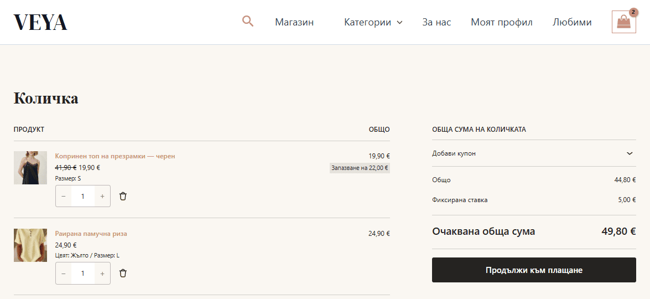Increase quantity of Раирана памучна риза
650x299 pixels.
tap(102, 274)
